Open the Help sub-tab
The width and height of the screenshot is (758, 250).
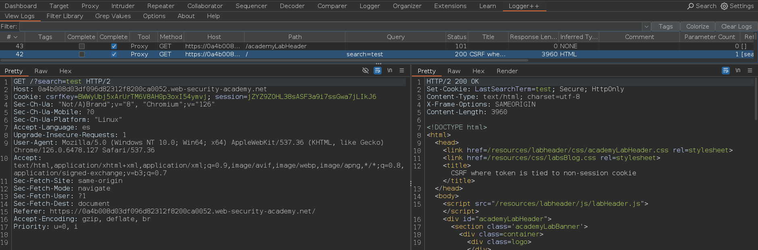click(x=214, y=16)
